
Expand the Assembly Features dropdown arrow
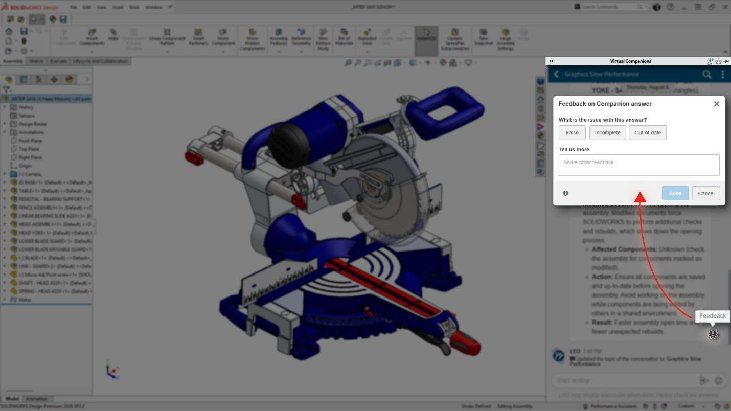(279, 51)
